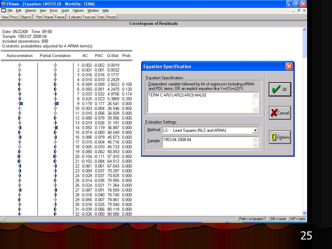Click the Q-Stat column header
Image resolution: width=332 pixels, height=249 pixels.
pos(113,56)
